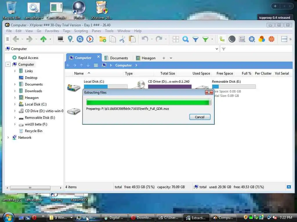This screenshot has width=297, height=222.
Task: Click the address bar filter funnel icon
Action: tap(224, 49)
